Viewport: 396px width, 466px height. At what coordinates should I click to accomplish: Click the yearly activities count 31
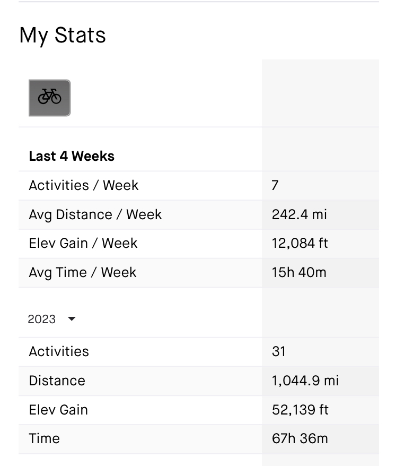click(279, 351)
